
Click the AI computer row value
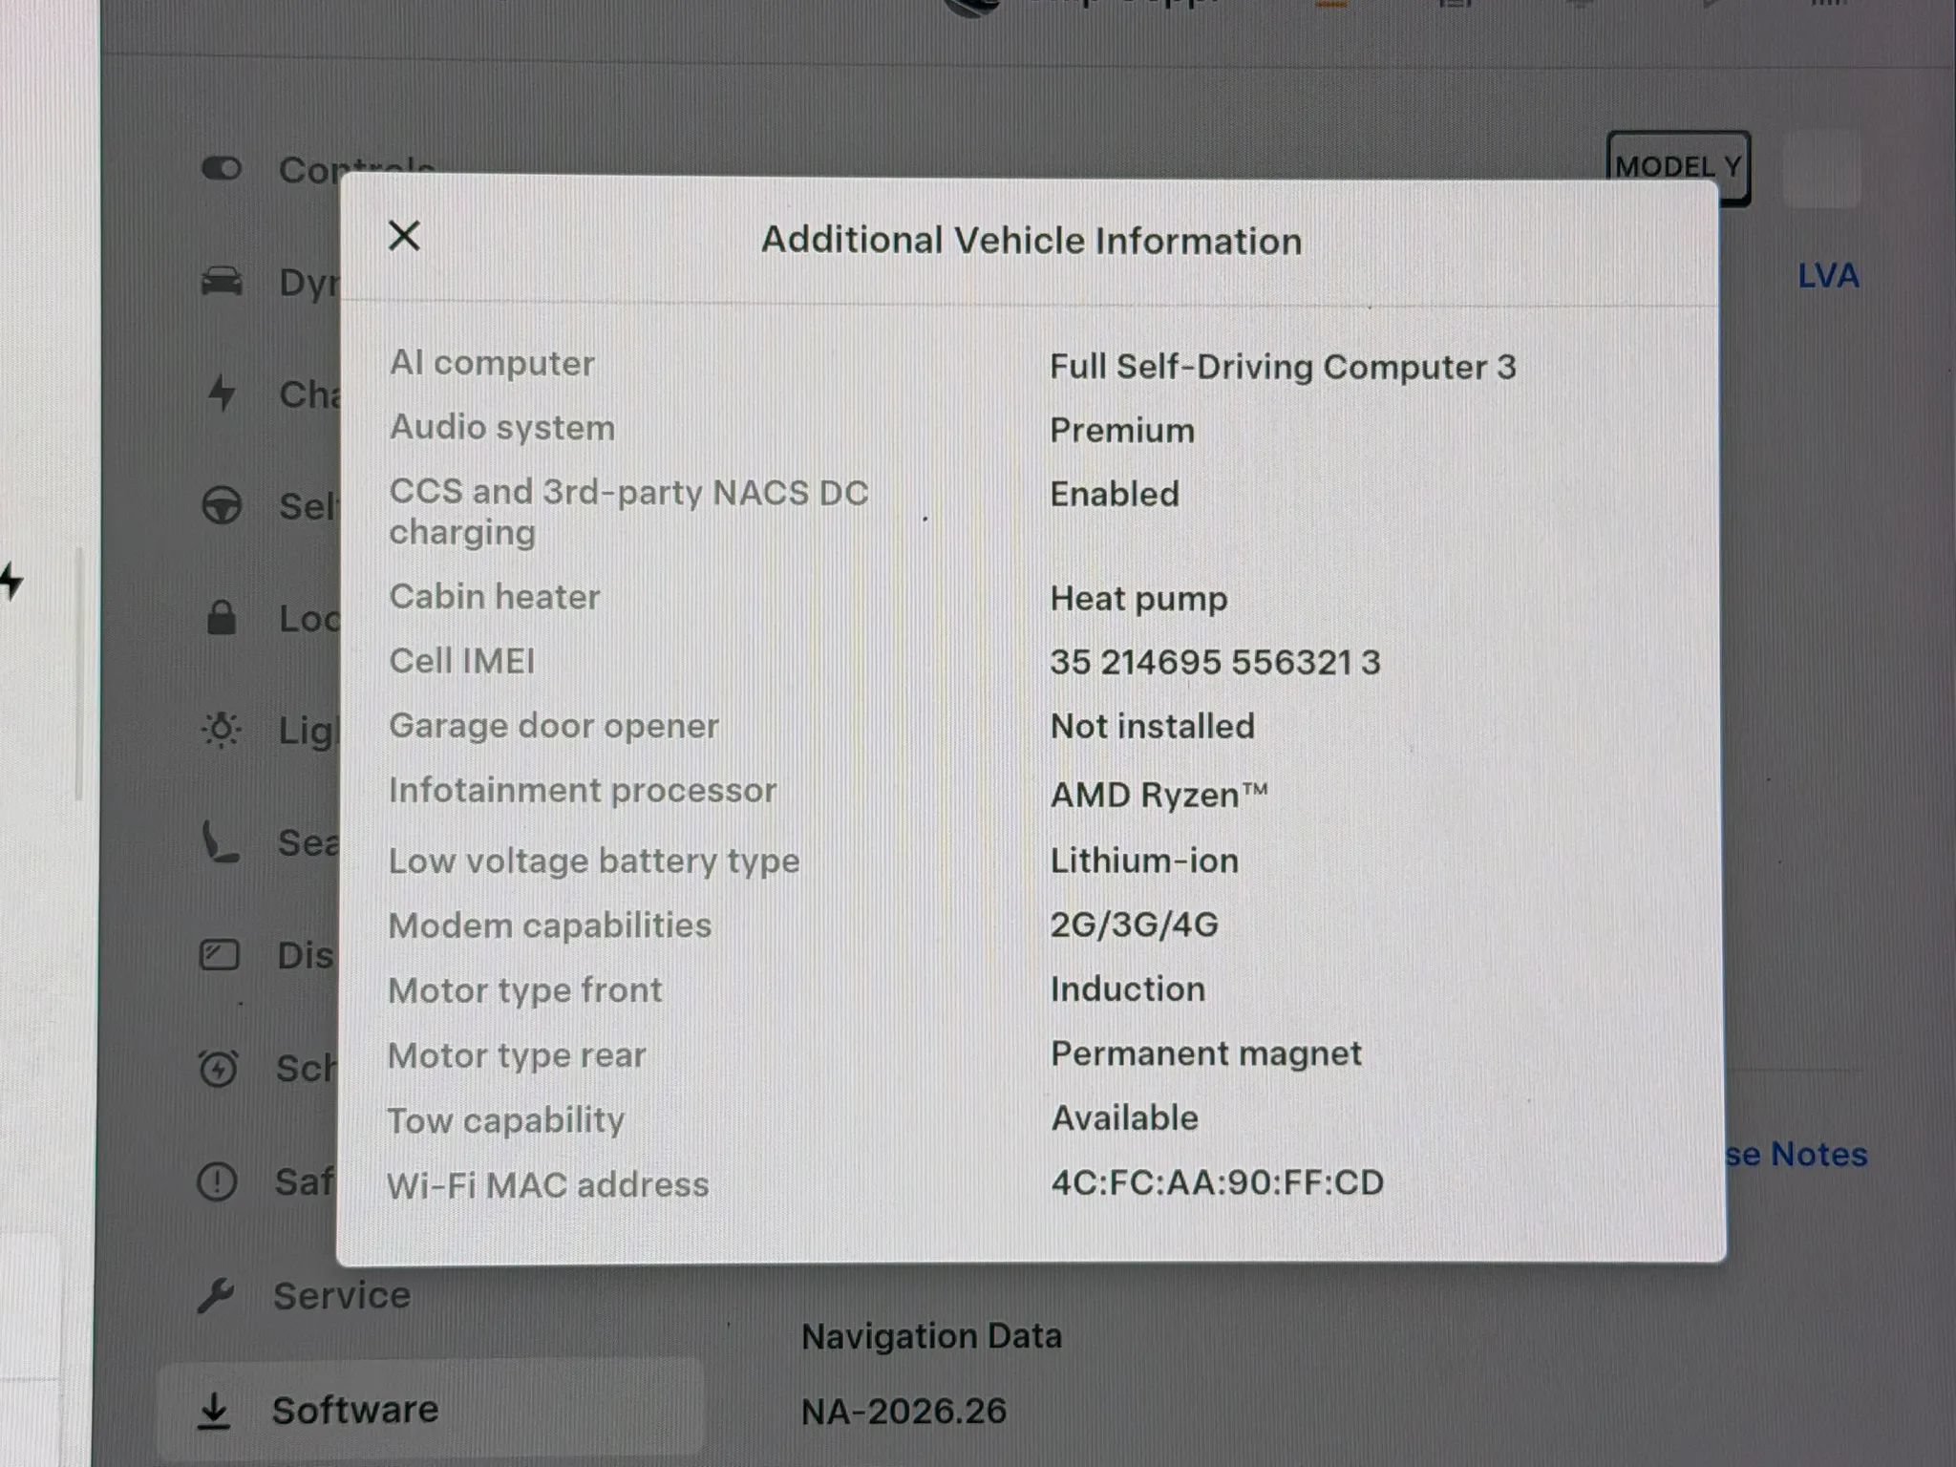(x=1283, y=367)
